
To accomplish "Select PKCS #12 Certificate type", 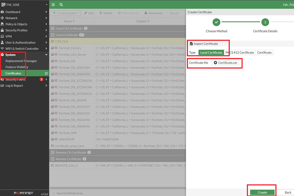I will click(x=240, y=52).
